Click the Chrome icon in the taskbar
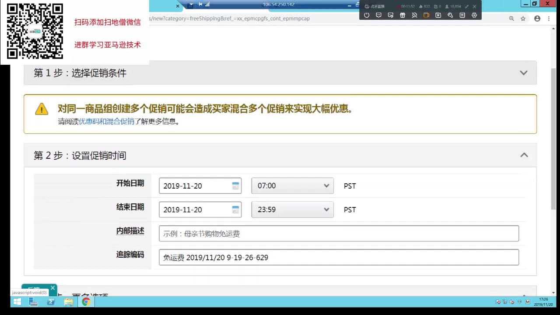This screenshot has width=560, height=315. (86, 301)
